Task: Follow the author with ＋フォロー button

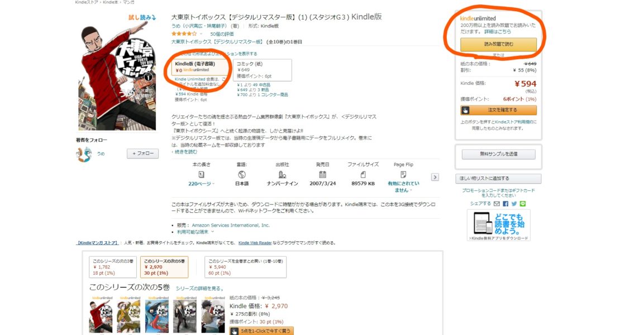Action: (x=142, y=154)
